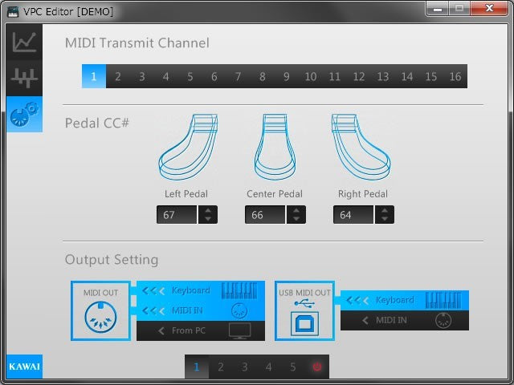514x385 pixels.
Task: Toggle MIDI IN routing to USB MIDI OUT
Action: pyautogui.click(x=405, y=320)
